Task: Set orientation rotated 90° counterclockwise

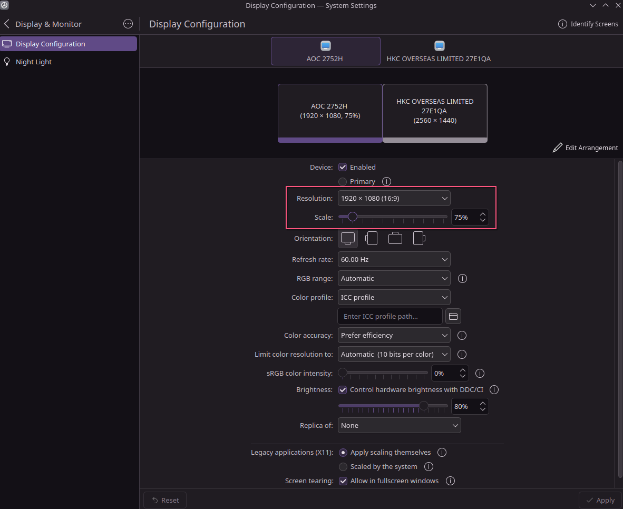Action: pyautogui.click(x=371, y=238)
